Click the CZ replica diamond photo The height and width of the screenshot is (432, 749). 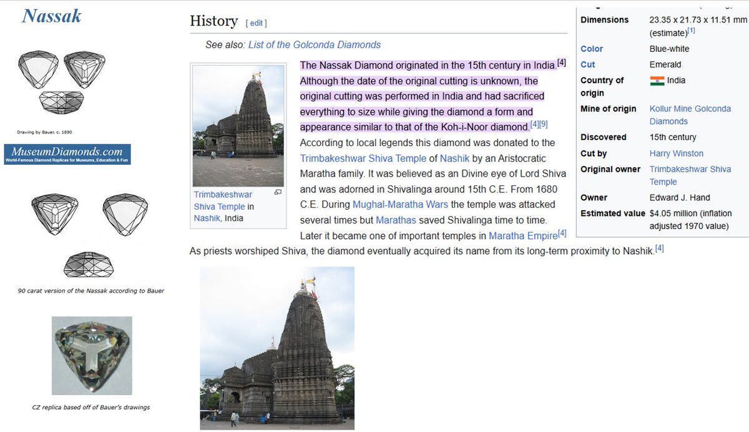(92, 356)
